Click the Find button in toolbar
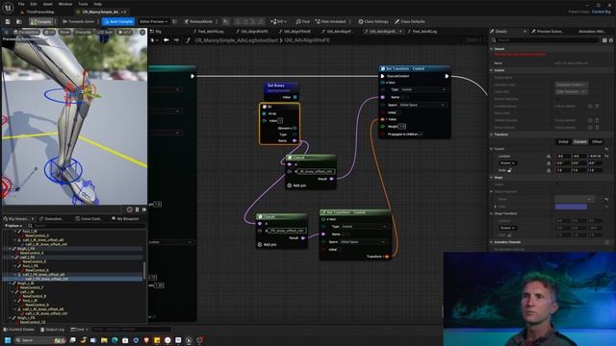Viewport: 616px width, 346px height. point(302,21)
